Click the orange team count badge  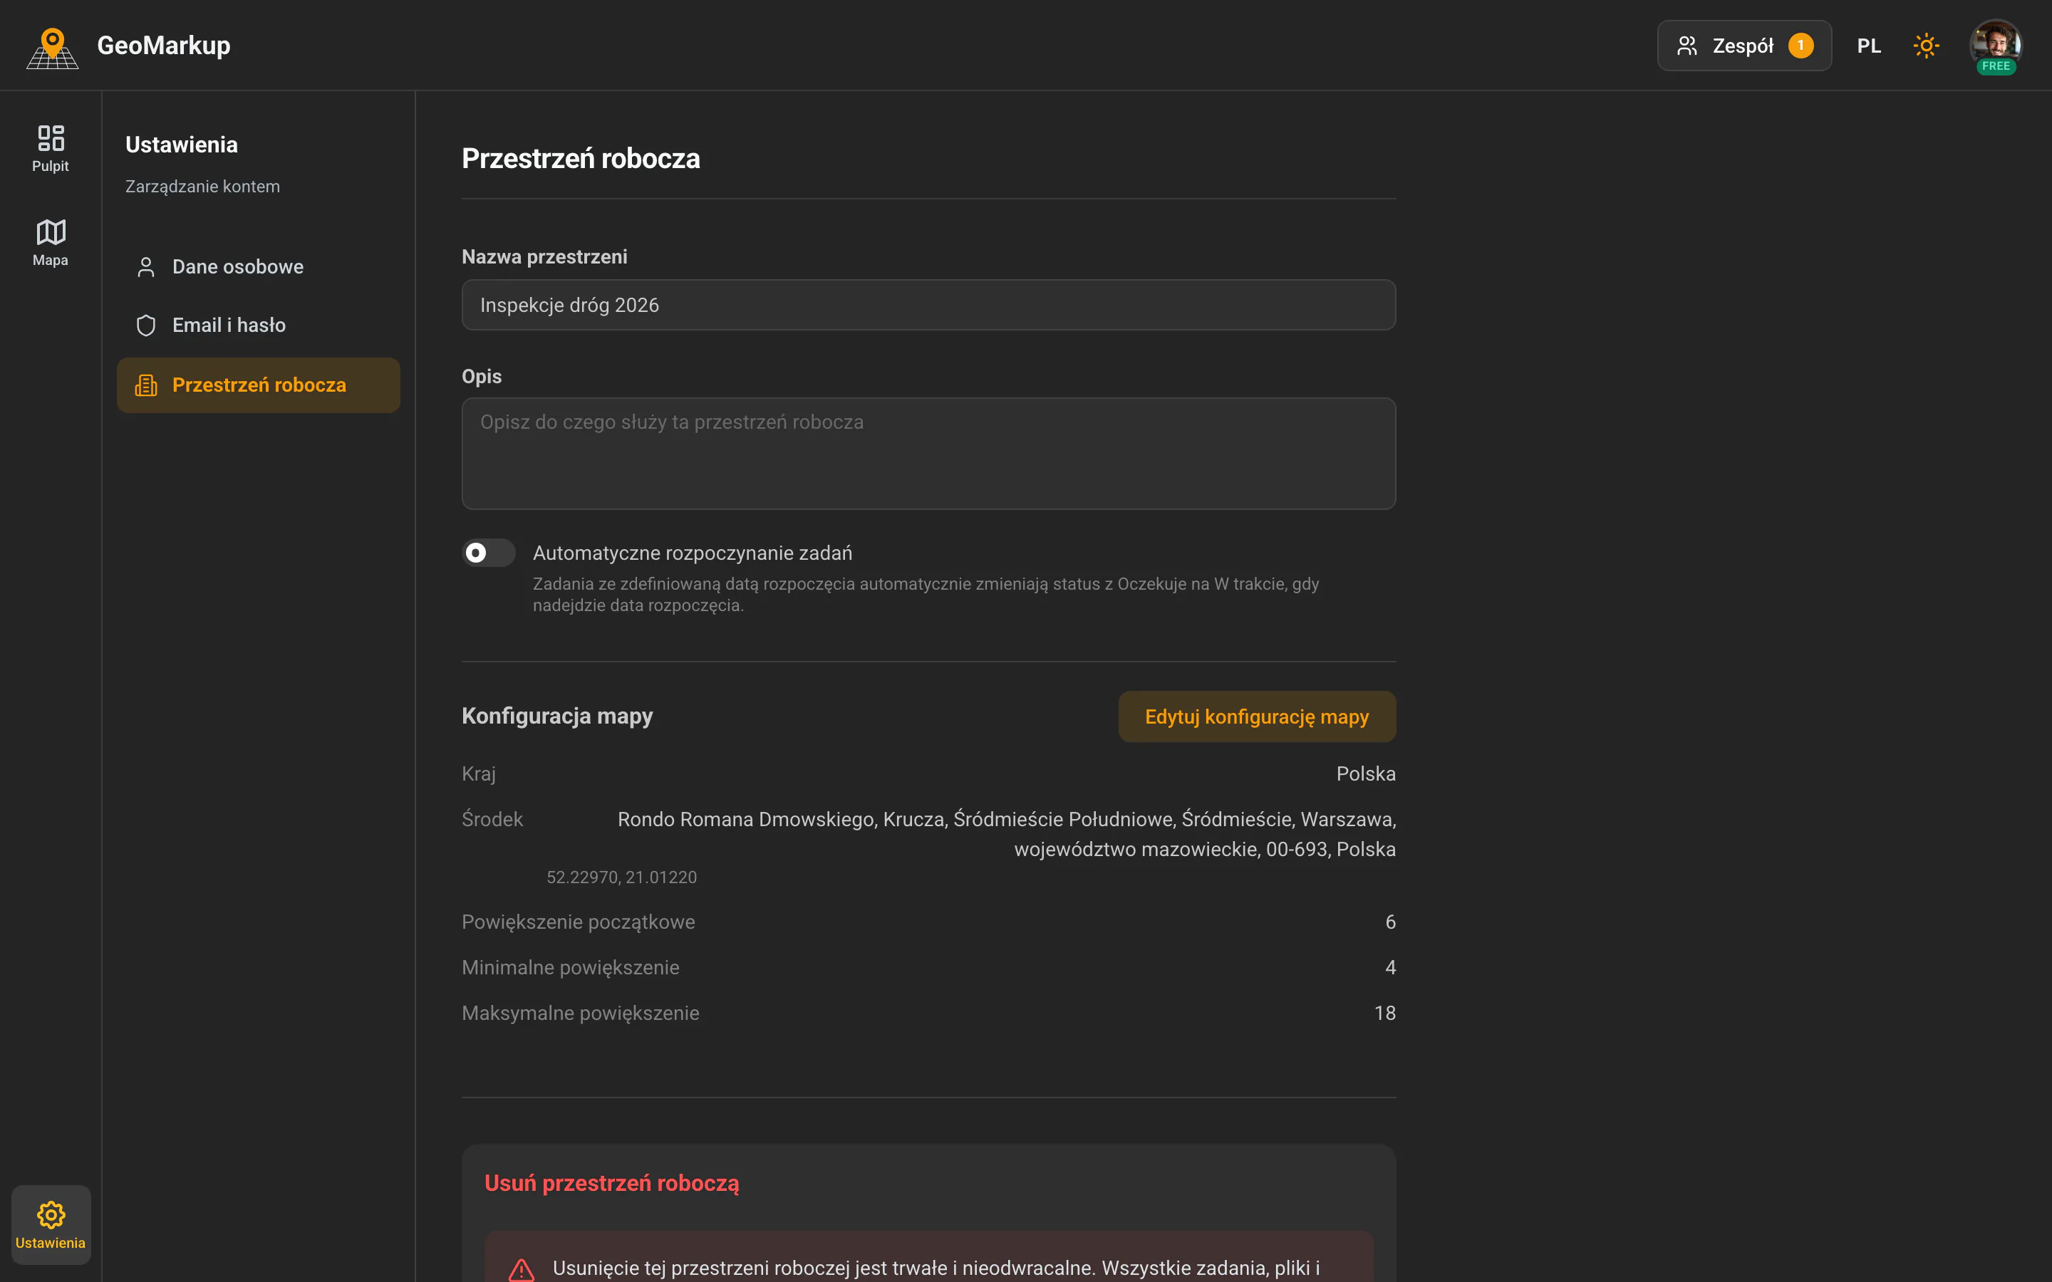(x=1801, y=46)
